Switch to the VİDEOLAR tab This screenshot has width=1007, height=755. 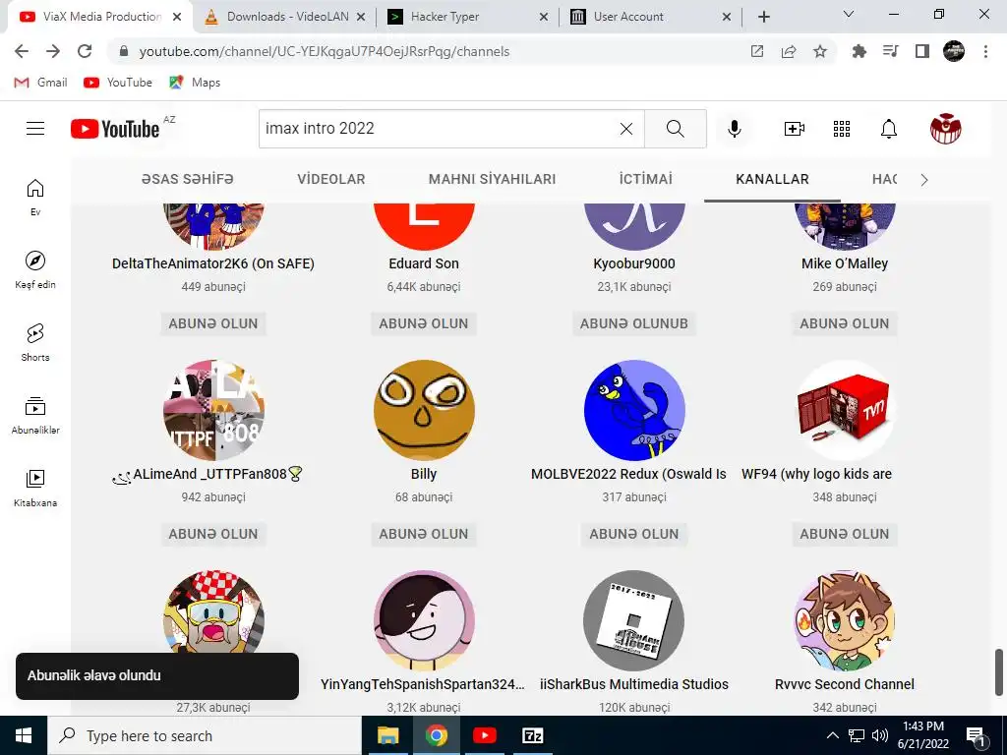point(330,179)
